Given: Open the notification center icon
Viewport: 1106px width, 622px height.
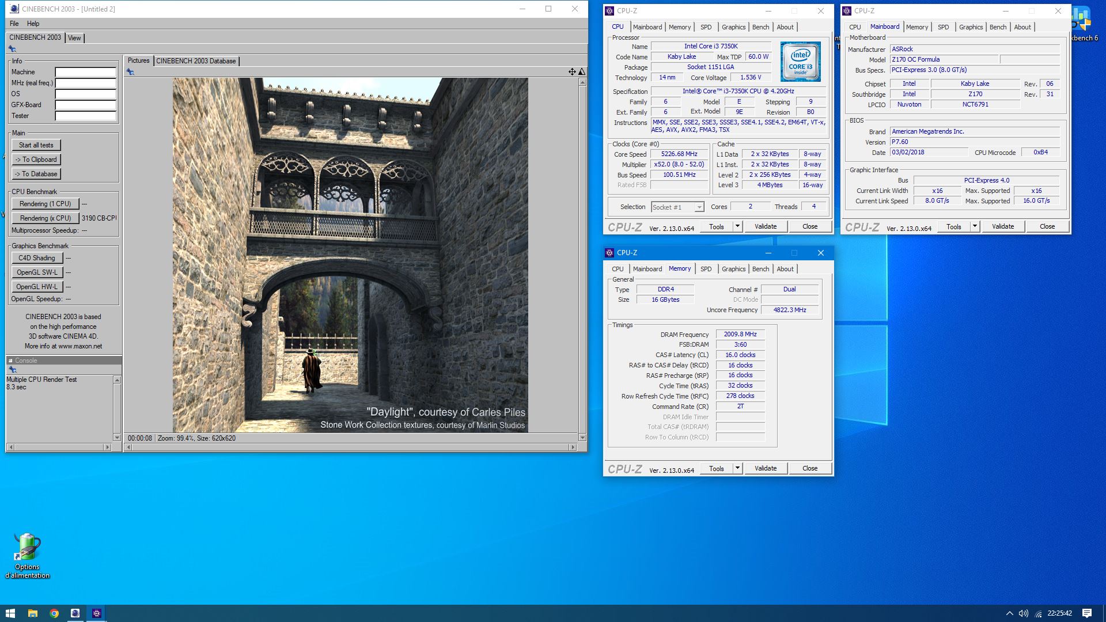Looking at the screenshot, I should pos(1087,613).
